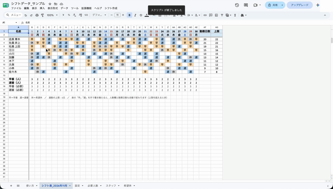
Task: Search menus with the メニュー box
Action: click(14, 15)
